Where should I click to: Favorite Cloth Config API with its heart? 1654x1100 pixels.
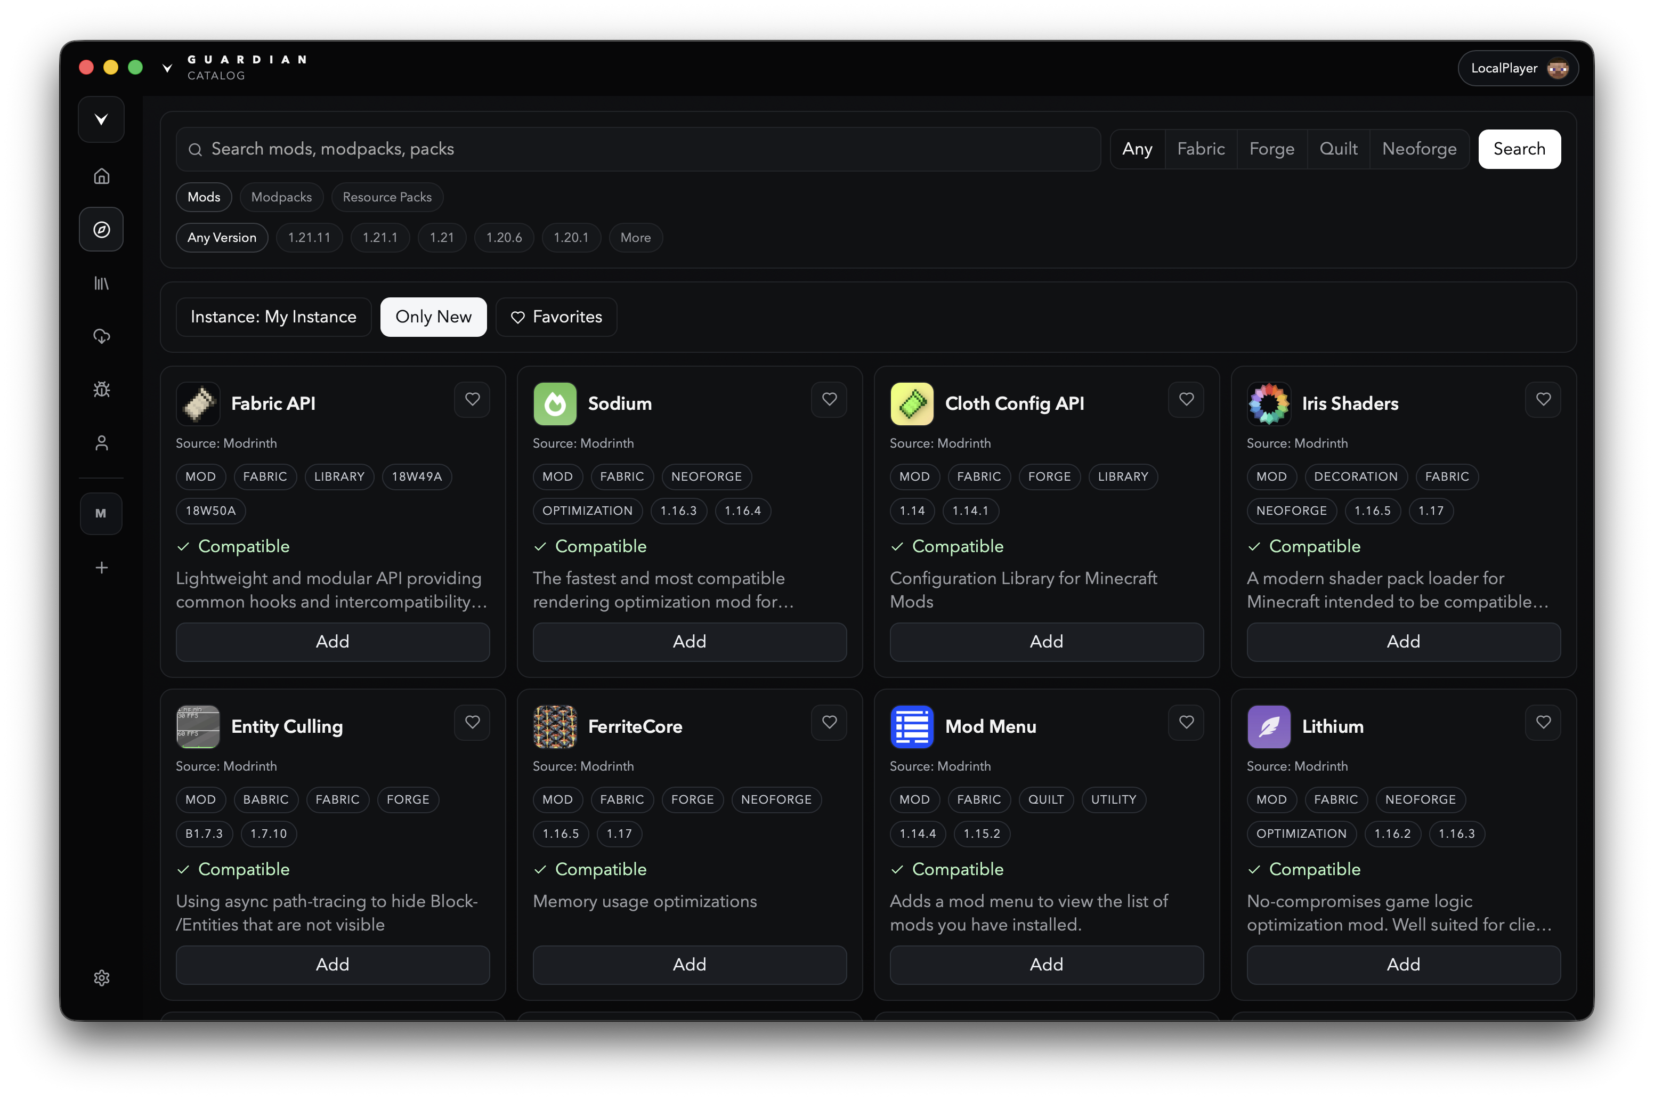[1186, 400]
